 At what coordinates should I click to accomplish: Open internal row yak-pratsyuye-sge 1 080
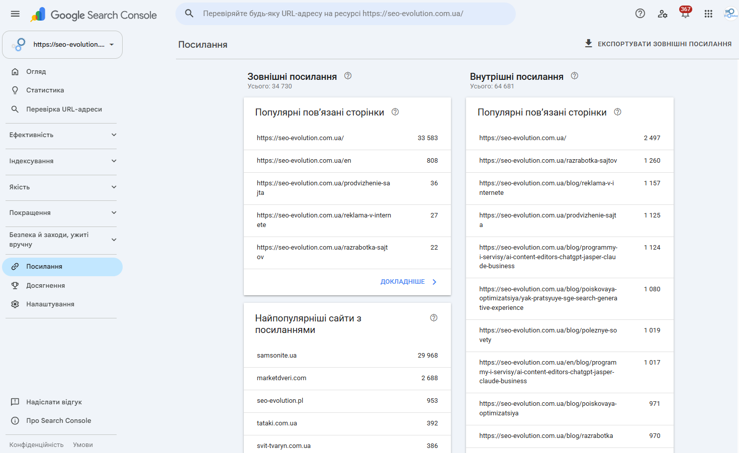[570, 299]
